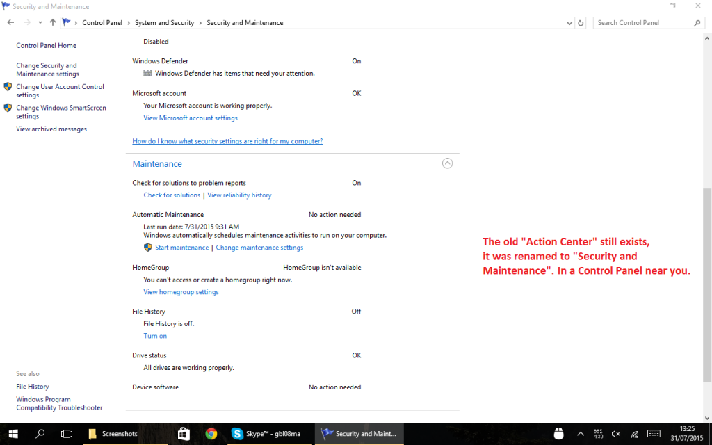Click HomeGroup isn't available status
This screenshot has height=445, width=712.
coord(322,268)
